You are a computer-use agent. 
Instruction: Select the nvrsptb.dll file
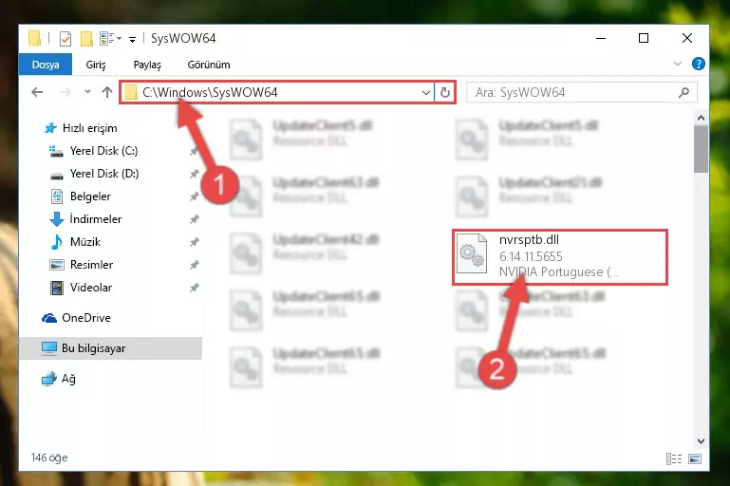coord(560,256)
